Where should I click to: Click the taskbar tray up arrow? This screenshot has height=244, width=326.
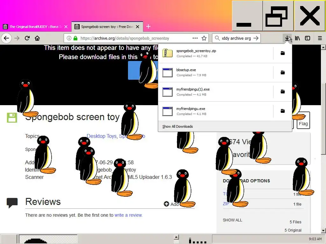[x=176, y=237]
